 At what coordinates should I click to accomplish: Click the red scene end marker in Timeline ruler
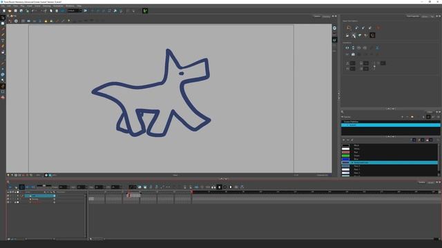pos(192,192)
